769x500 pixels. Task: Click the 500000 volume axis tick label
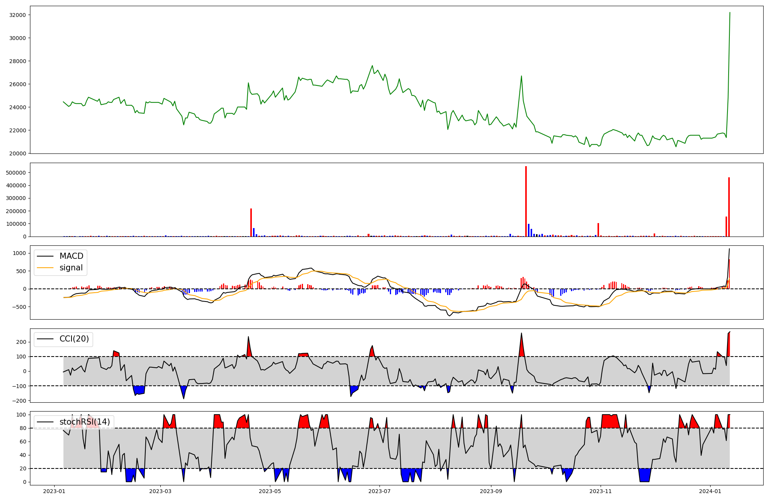tap(16, 173)
